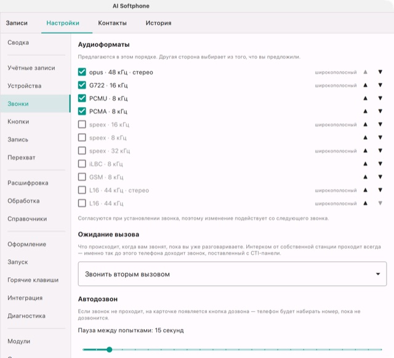Move G722 16 кГц codec up
Image resolution: width=394 pixels, height=358 pixels.
[365, 85]
